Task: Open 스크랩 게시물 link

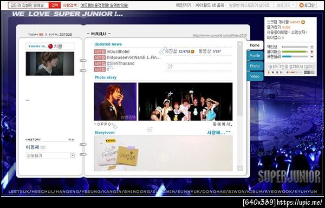Action: (x=278, y=22)
